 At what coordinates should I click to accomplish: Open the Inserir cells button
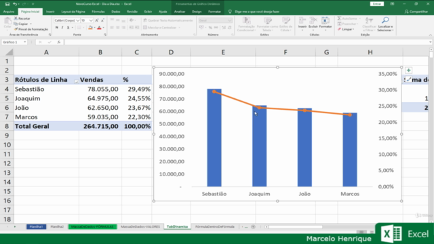(x=302, y=24)
